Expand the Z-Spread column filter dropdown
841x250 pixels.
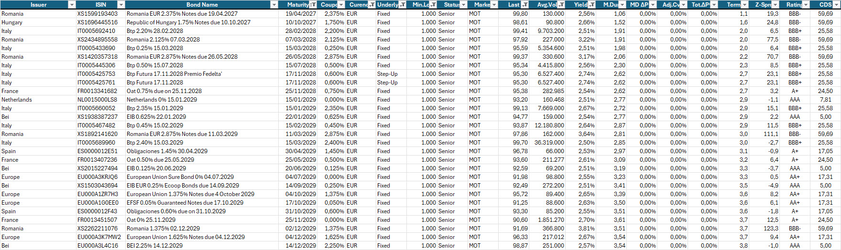pyautogui.click(x=775, y=5)
